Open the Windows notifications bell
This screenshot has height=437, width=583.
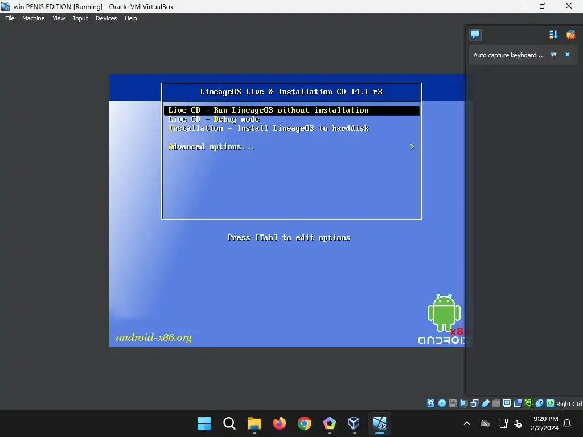(x=568, y=423)
